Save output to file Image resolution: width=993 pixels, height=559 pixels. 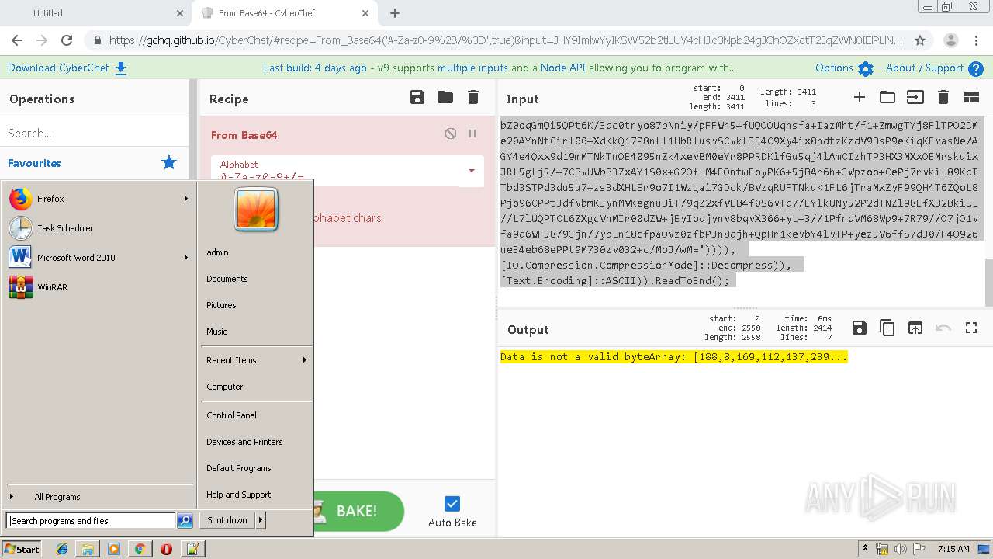point(860,328)
